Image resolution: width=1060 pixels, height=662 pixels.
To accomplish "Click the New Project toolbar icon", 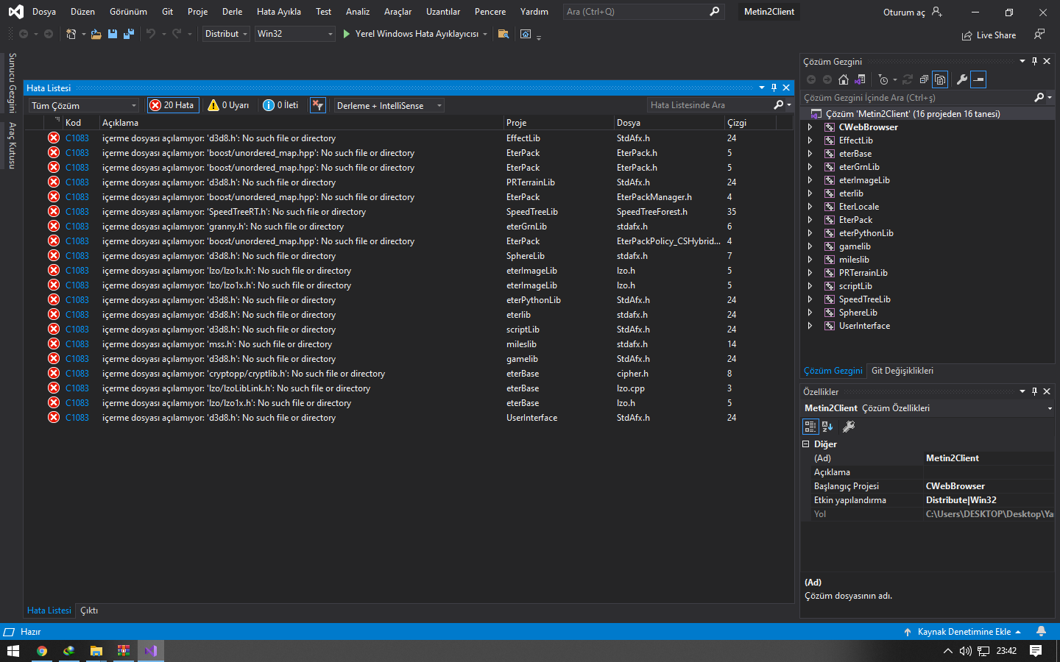I will (71, 34).
